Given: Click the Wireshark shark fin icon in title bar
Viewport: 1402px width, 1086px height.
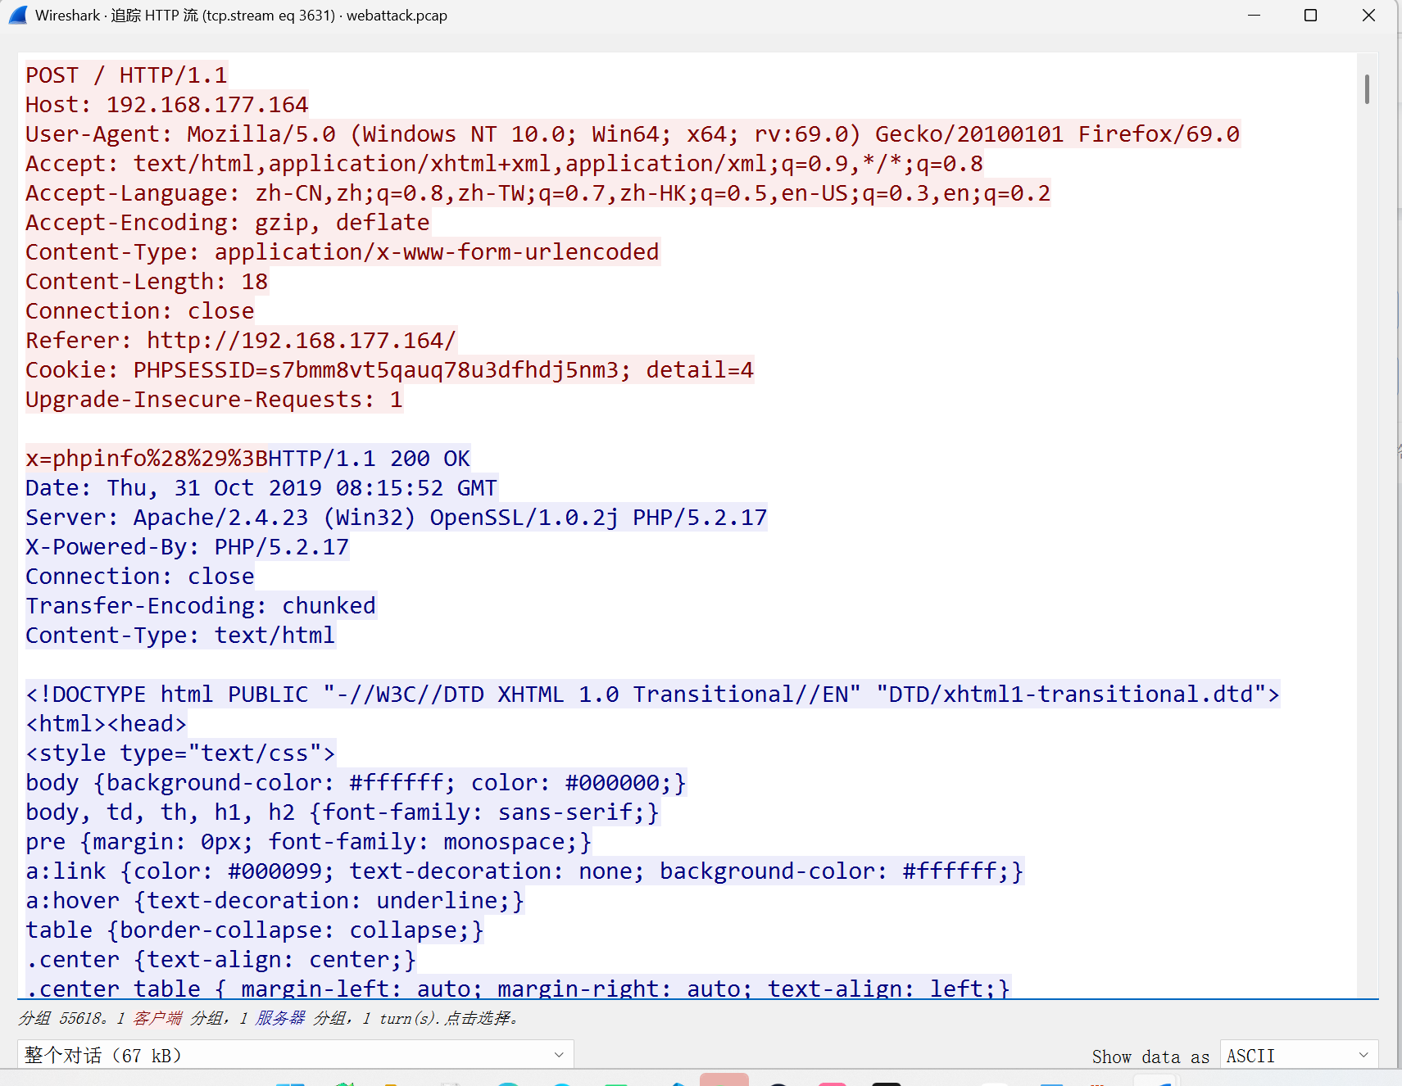Looking at the screenshot, I should click(18, 16).
